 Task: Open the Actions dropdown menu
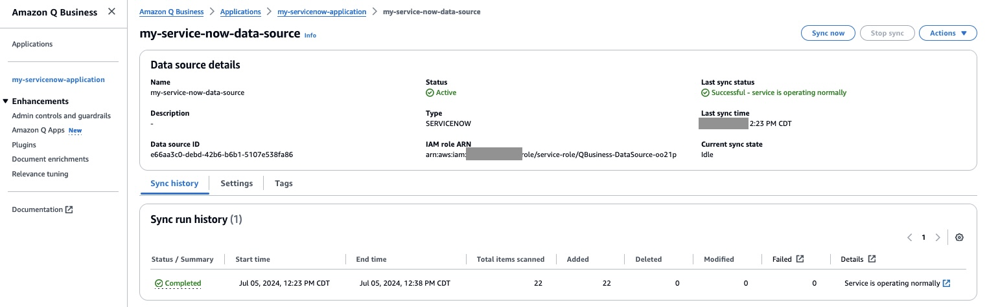click(947, 33)
